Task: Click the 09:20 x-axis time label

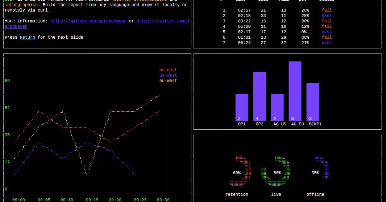Action: point(115,200)
